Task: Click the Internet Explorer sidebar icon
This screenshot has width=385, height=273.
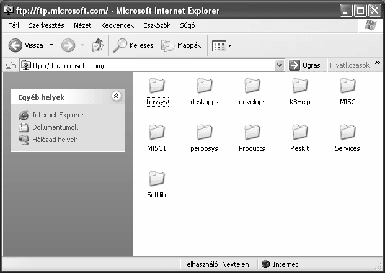Action: click(x=24, y=115)
